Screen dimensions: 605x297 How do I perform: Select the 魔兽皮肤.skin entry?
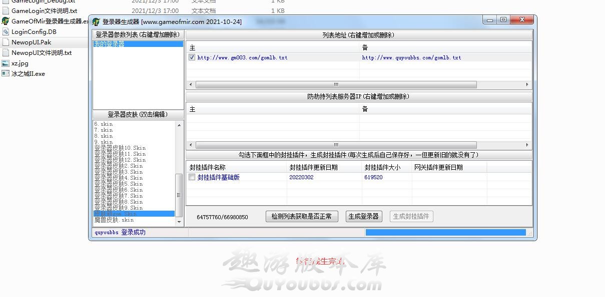(114, 220)
